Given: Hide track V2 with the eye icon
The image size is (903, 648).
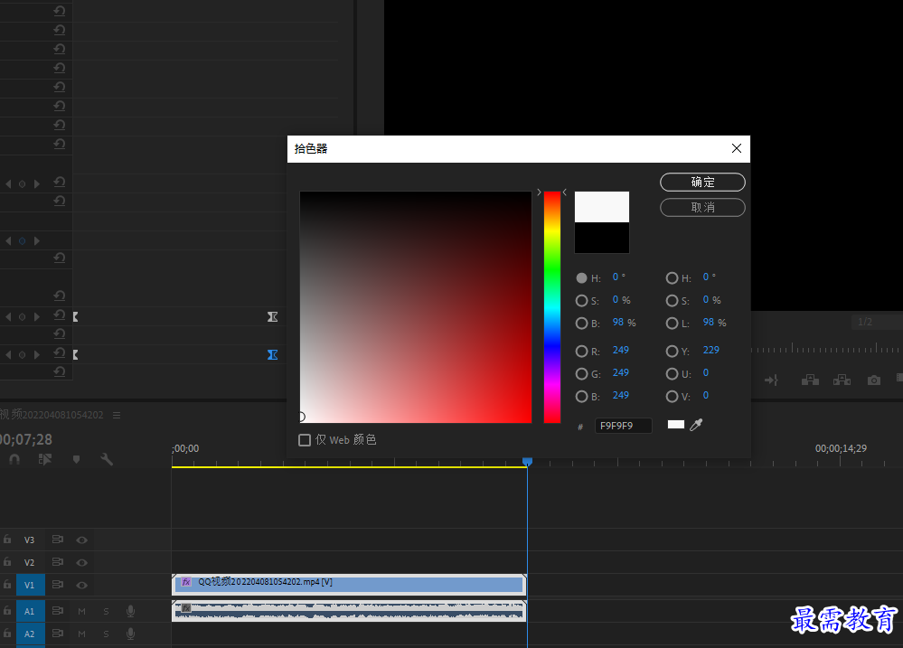Looking at the screenshot, I should pyautogui.click(x=81, y=562).
